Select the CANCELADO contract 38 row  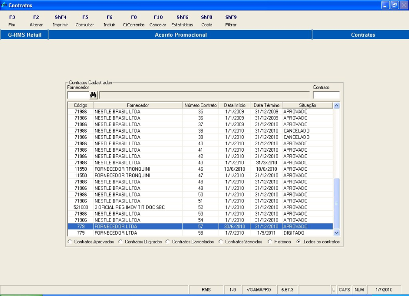coord(200,131)
